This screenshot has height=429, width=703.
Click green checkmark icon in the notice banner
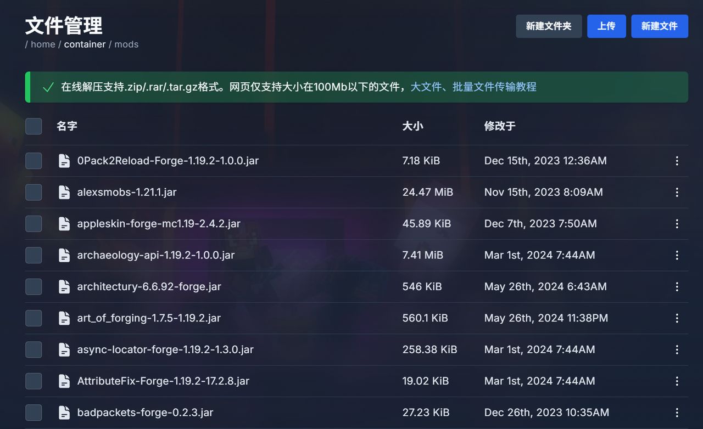48,87
